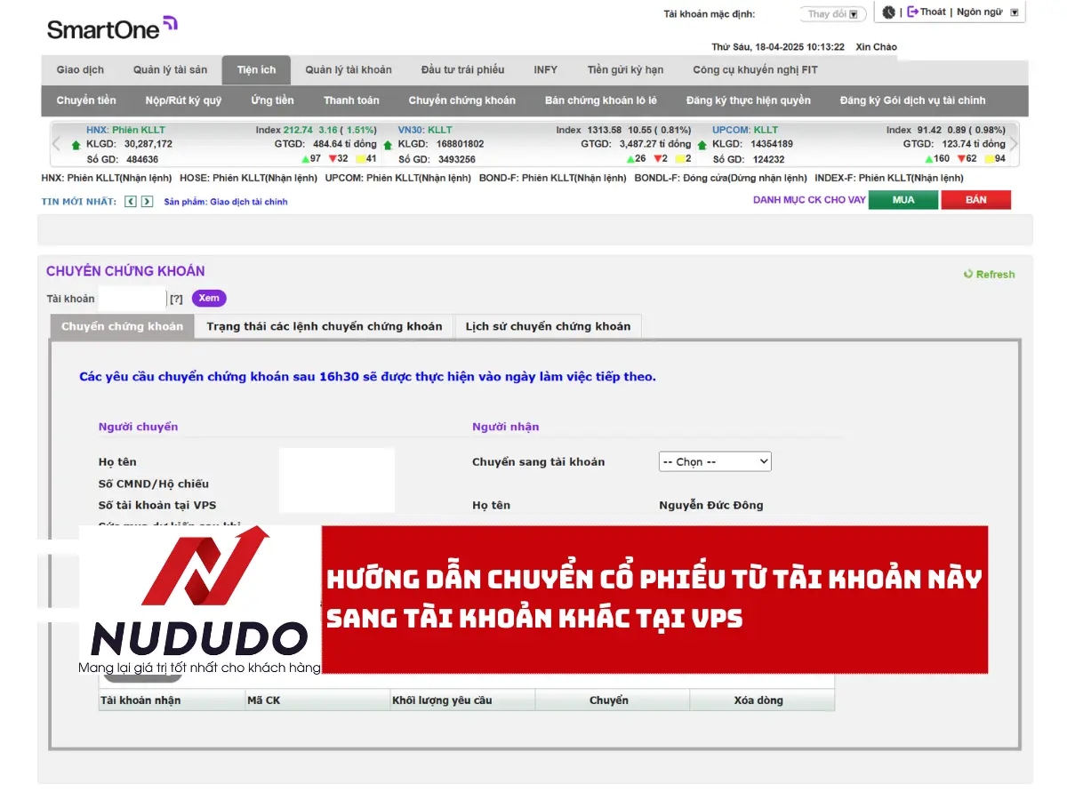Click the Refresh link
This screenshot has width=1067, height=800.
coord(990,275)
